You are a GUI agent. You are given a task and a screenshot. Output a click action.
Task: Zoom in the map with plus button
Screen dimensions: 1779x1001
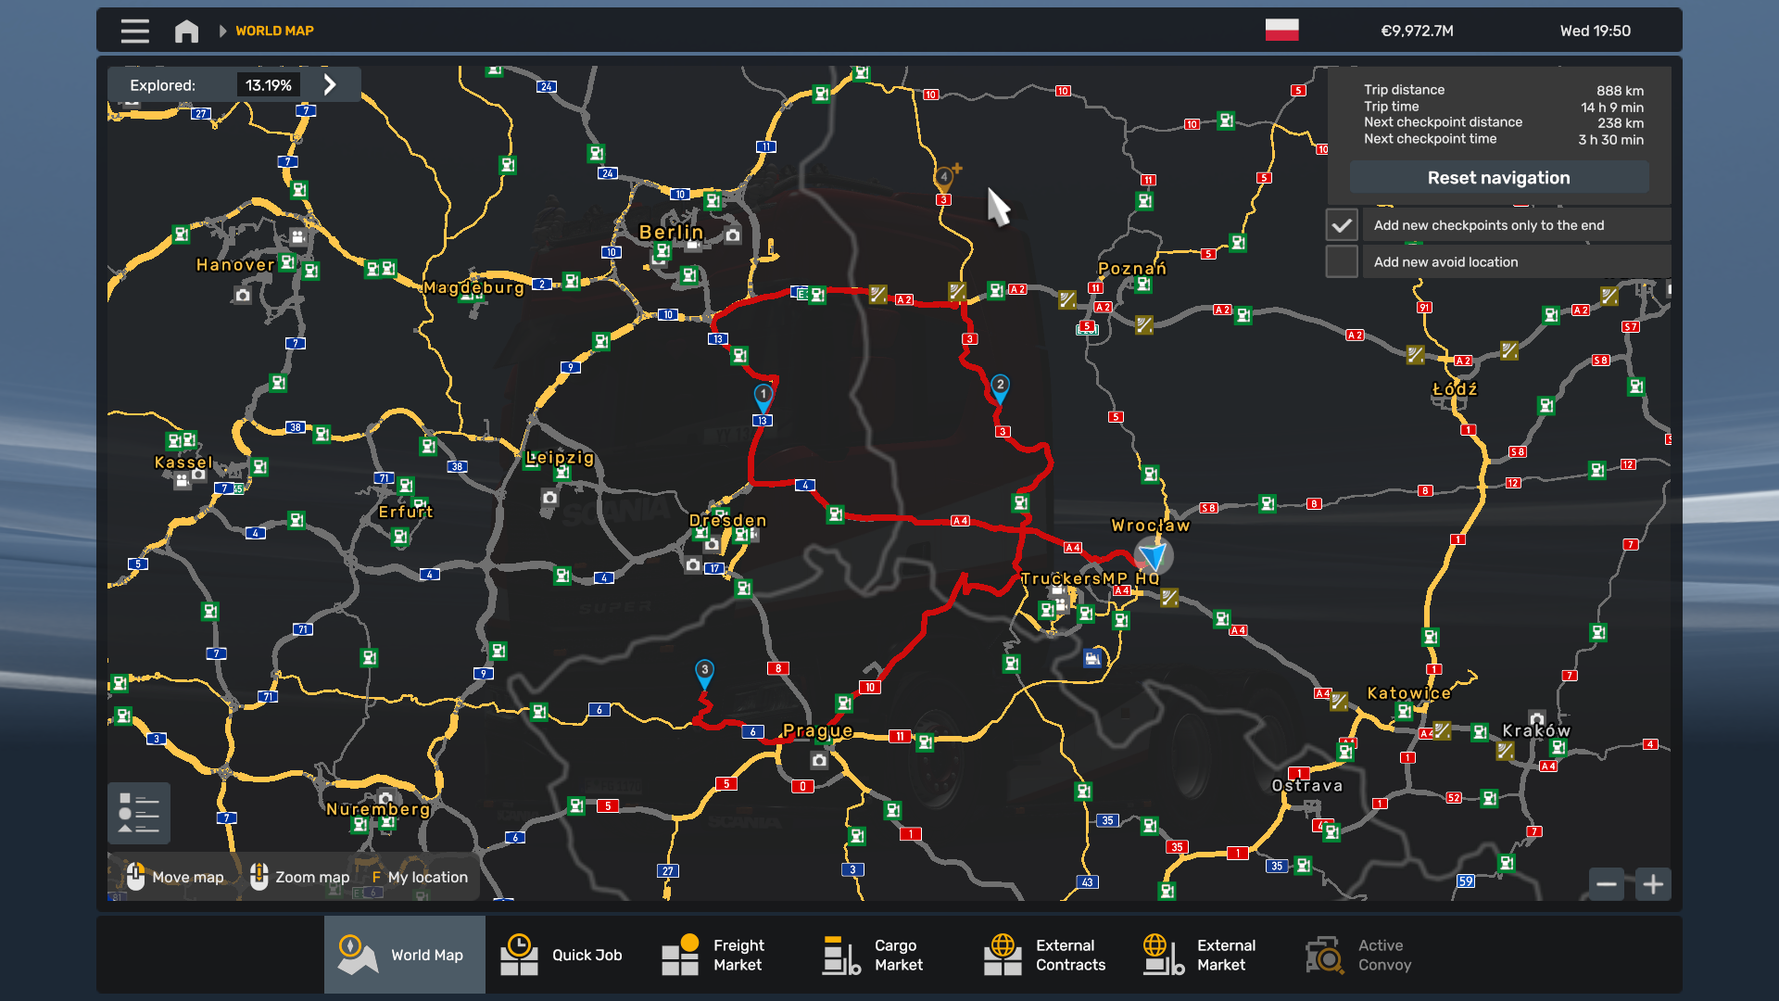(x=1653, y=884)
